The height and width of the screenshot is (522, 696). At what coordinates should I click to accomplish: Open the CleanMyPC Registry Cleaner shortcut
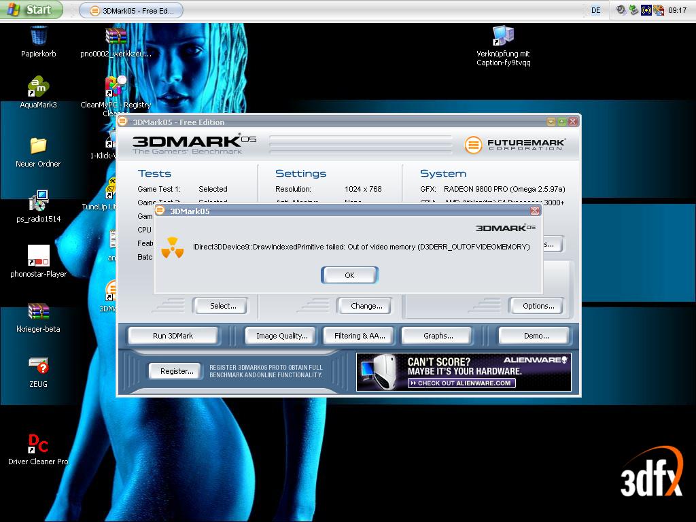[x=116, y=86]
